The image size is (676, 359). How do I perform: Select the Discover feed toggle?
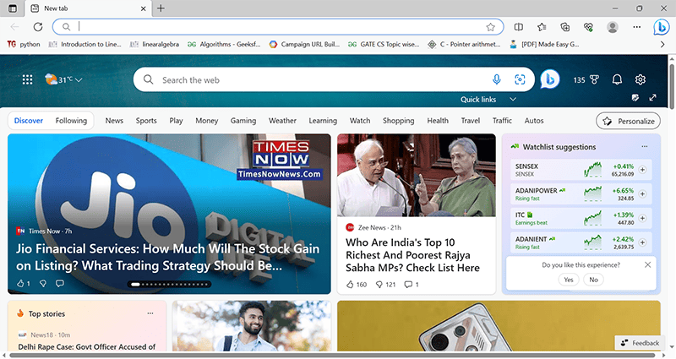[x=29, y=121]
